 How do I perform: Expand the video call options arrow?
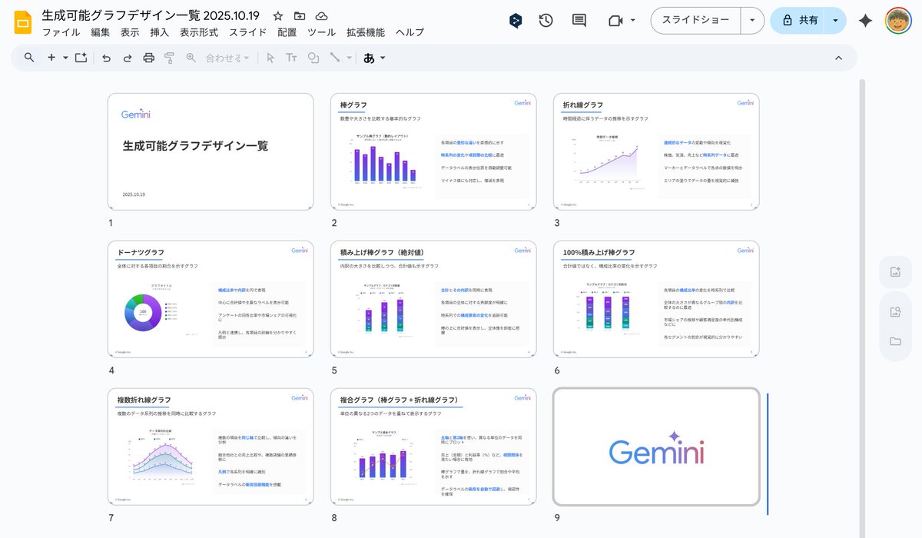pyautogui.click(x=633, y=21)
